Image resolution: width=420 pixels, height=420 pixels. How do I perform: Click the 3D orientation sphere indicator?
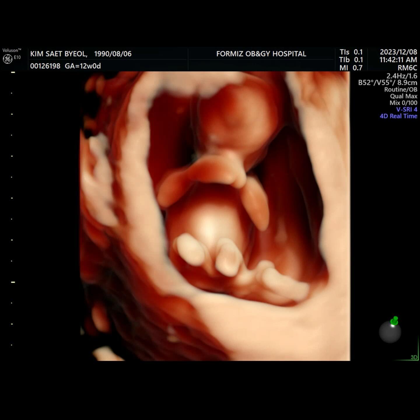tap(390, 332)
